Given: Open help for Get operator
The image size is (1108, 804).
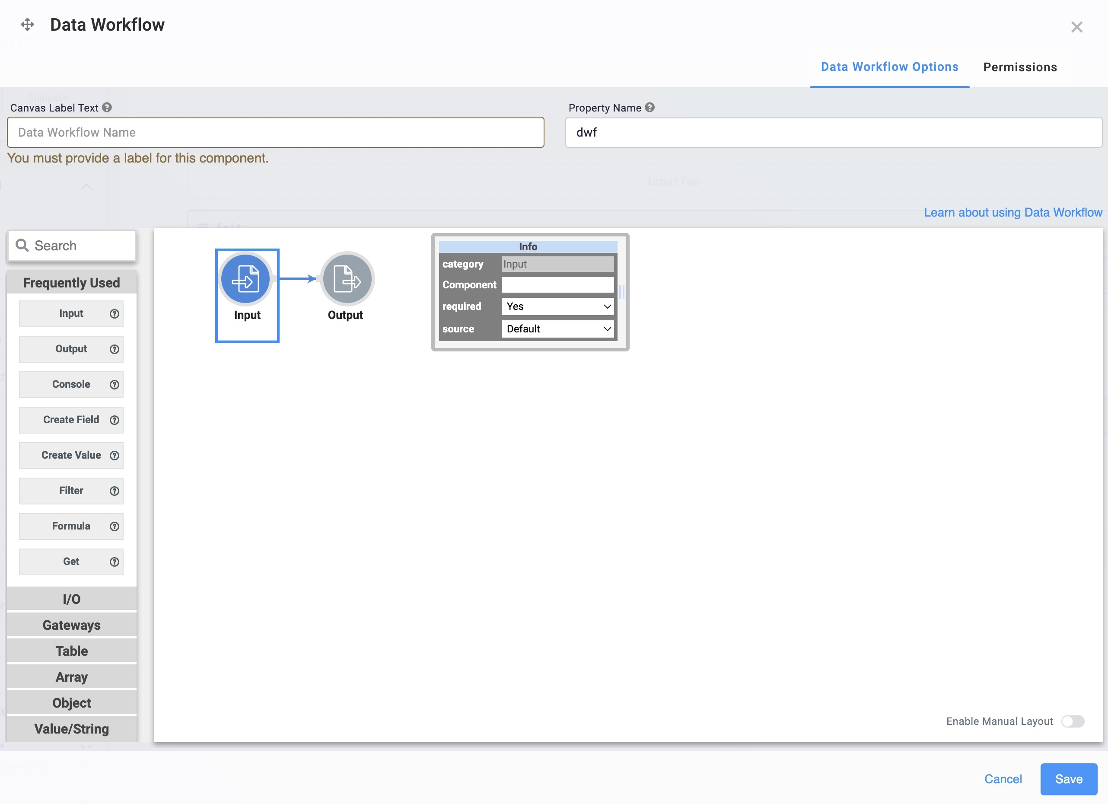Looking at the screenshot, I should click(115, 562).
